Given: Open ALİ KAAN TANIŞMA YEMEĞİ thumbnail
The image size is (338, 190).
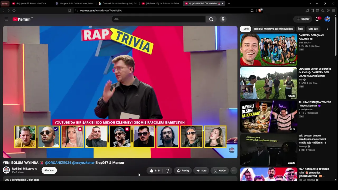Looking at the screenshot, I should click(x=269, y=117).
